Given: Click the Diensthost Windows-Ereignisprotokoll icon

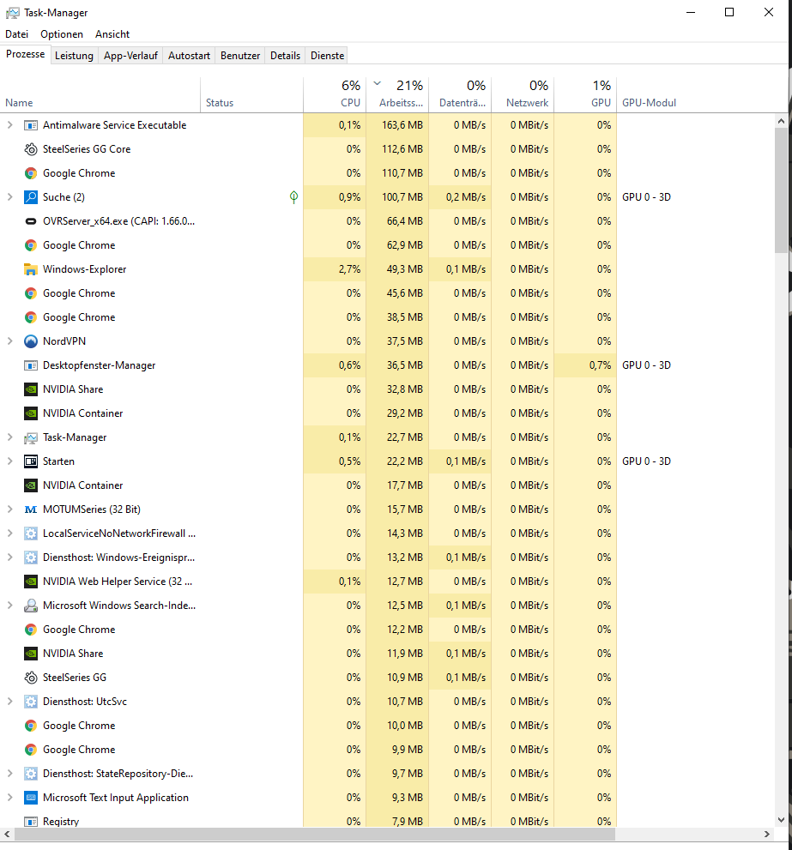Looking at the screenshot, I should coord(31,558).
